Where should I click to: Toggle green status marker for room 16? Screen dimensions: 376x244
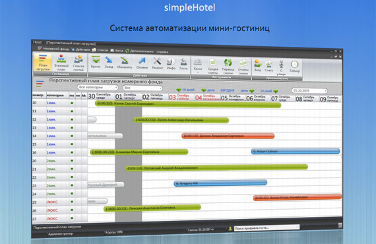tap(72, 152)
